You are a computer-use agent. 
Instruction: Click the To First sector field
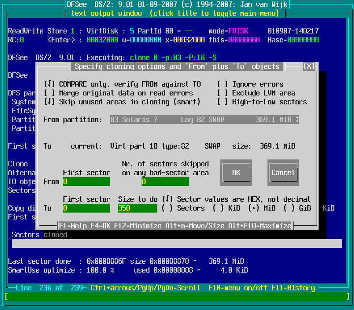(x=86, y=208)
